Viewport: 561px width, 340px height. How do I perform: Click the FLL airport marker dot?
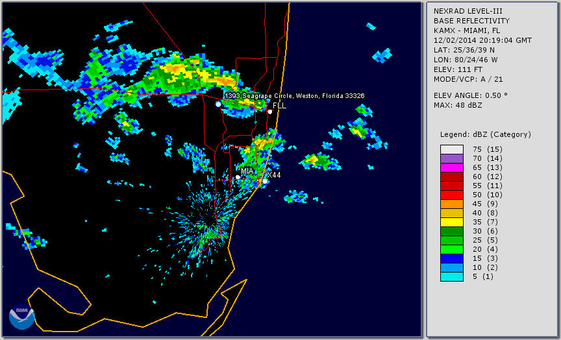(x=270, y=112)
